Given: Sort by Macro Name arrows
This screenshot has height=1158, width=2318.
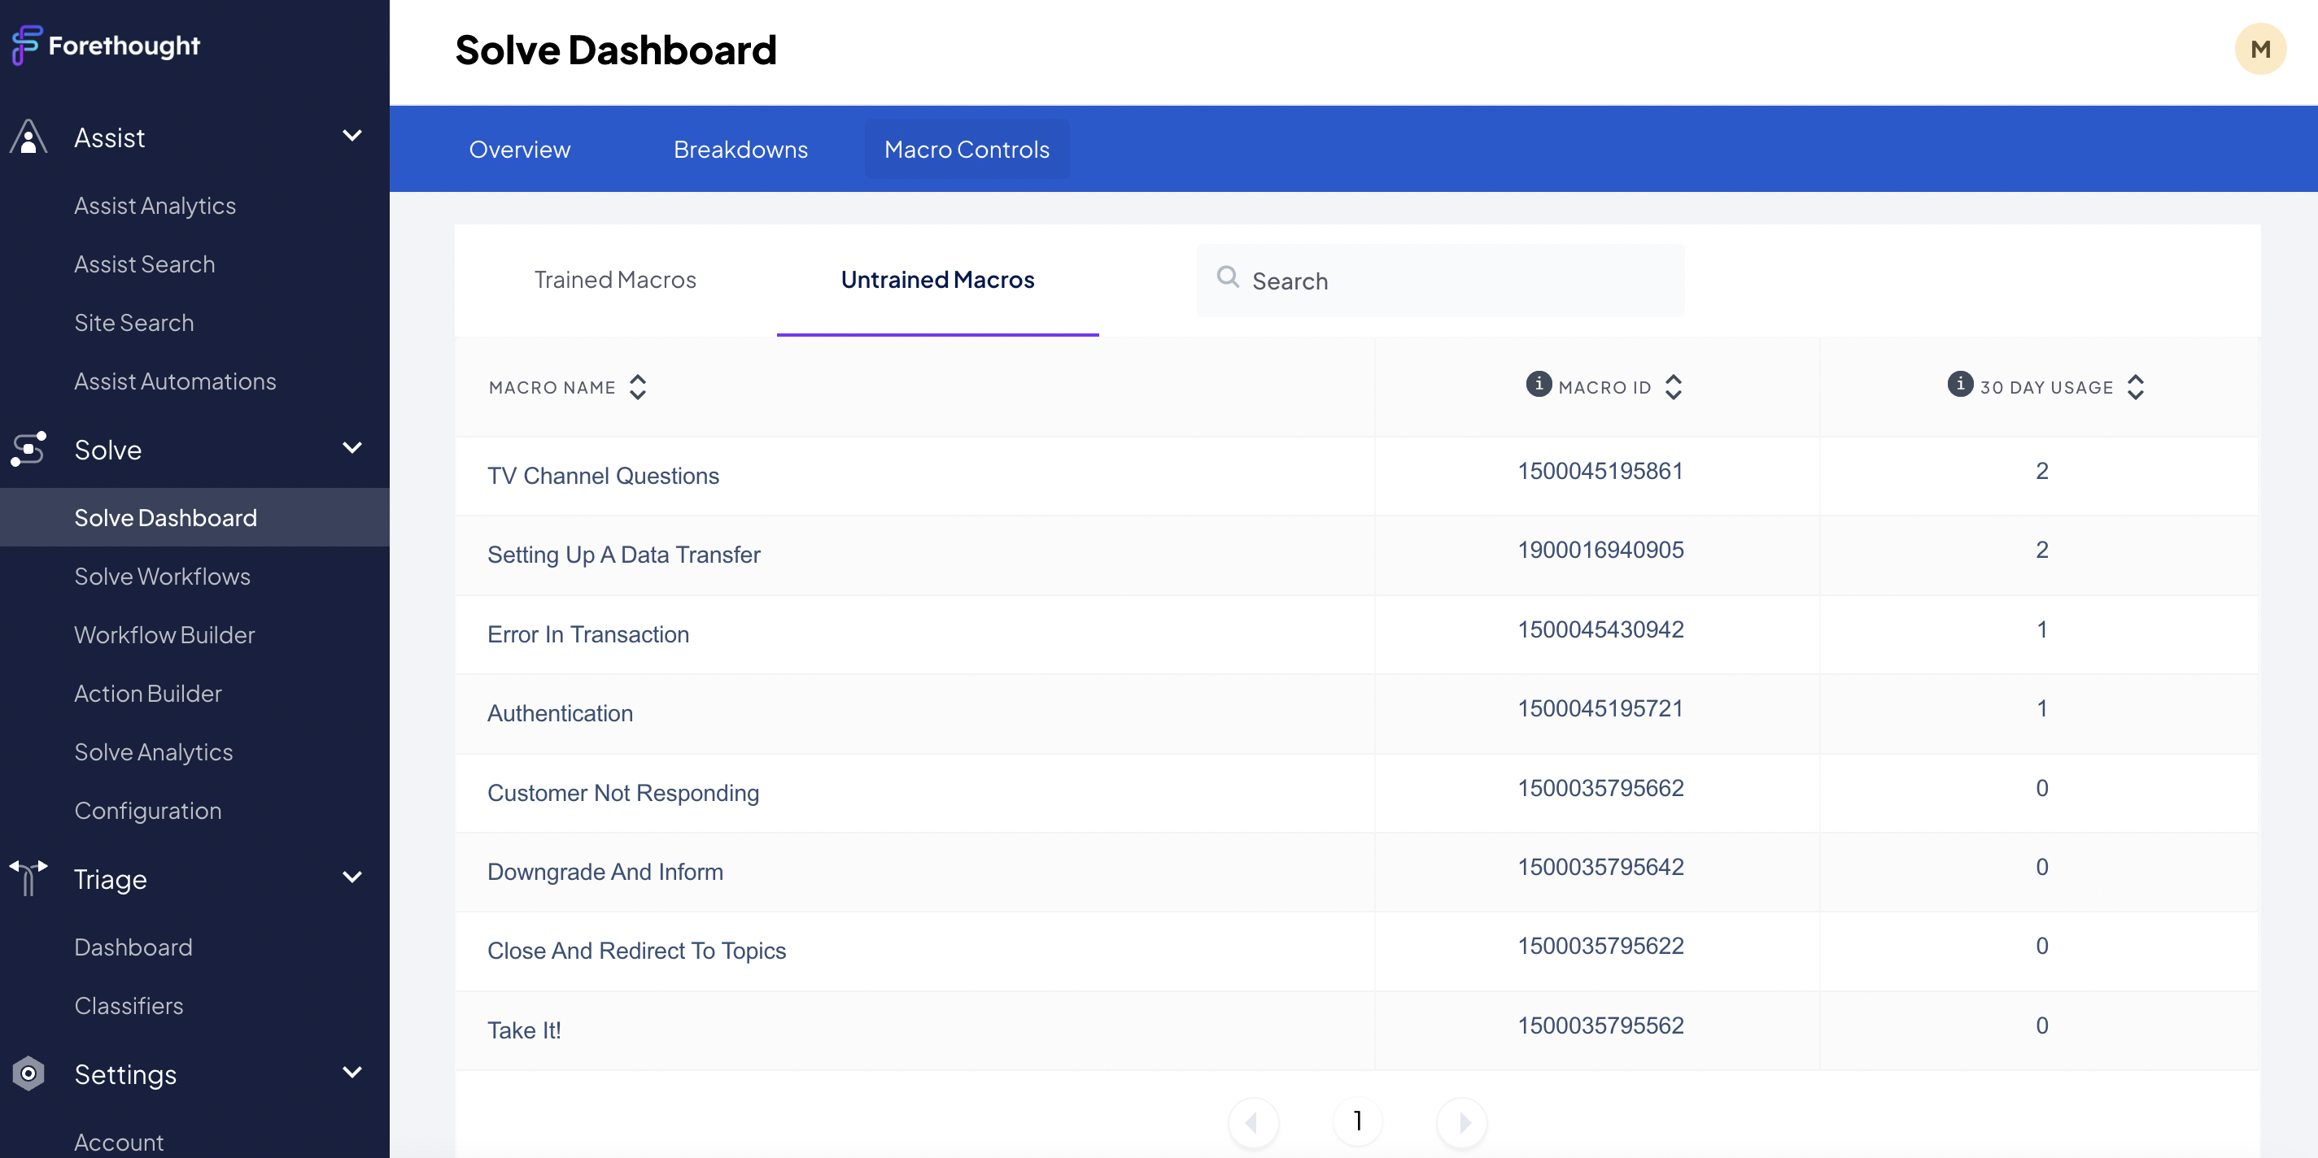Looking at the screenshot, I should (x=638, y=388).
